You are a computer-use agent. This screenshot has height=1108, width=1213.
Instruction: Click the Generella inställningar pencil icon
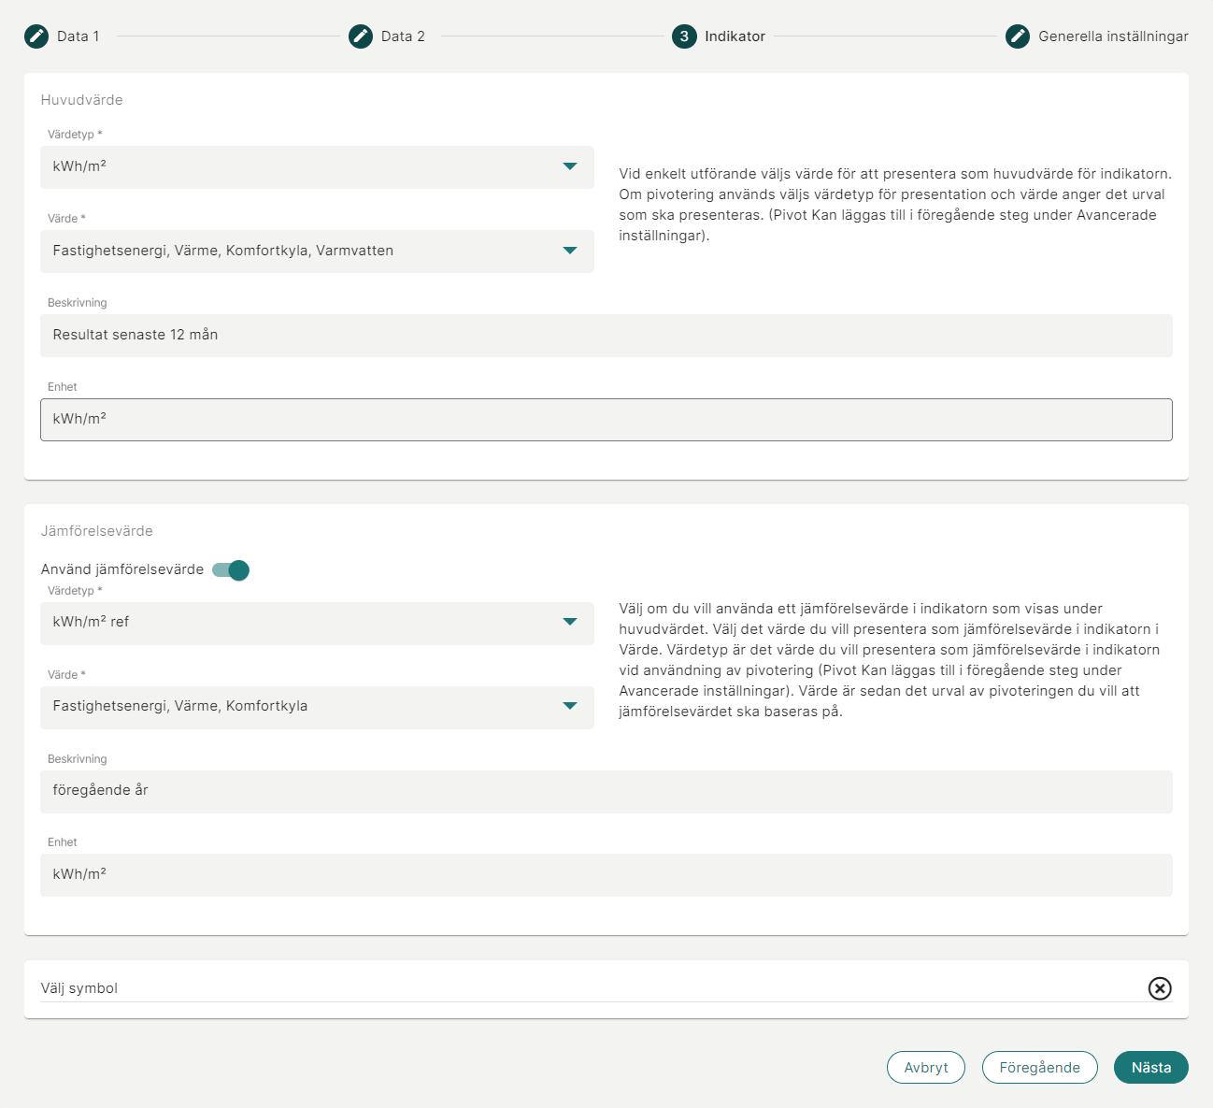coord(1018,36)
